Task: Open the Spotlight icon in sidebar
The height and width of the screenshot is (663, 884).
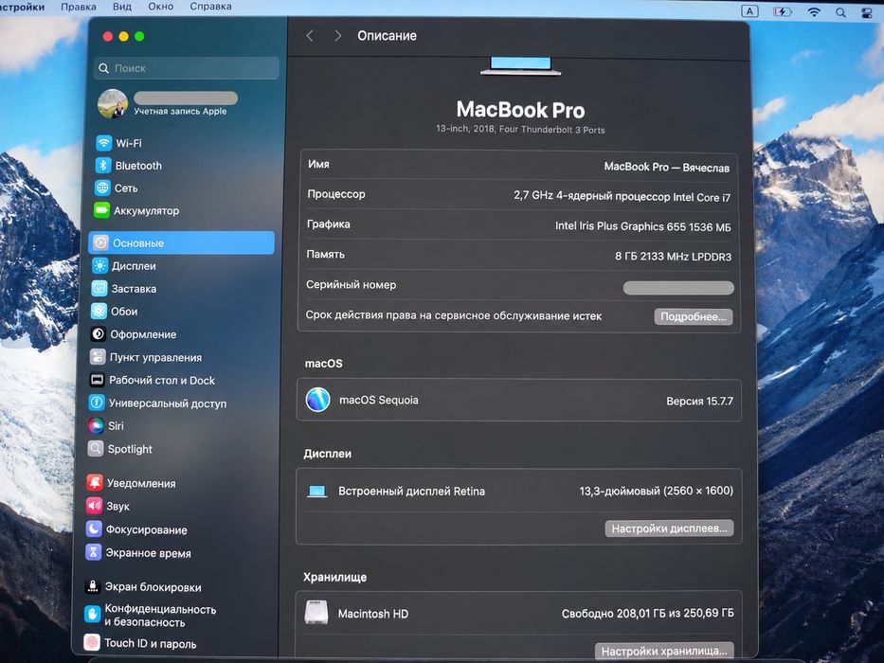Action: coord(96,449)
